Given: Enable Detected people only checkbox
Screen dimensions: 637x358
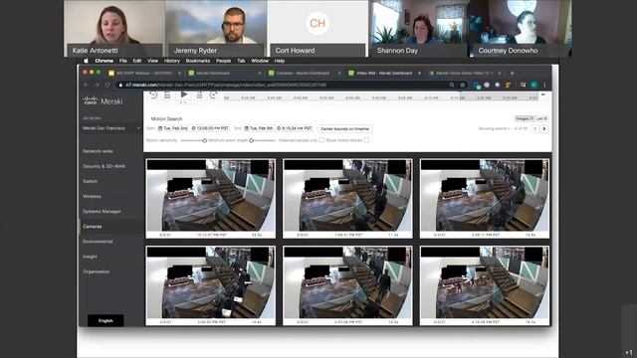Looking at the screenshot, I should pos(321,140).
